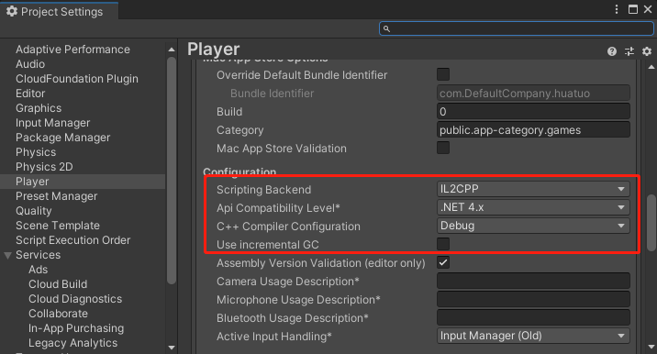The width and height of the screenshot is (657, 354).
Task: Open Legacy Analytics under Services
Action: coord(72,343)
